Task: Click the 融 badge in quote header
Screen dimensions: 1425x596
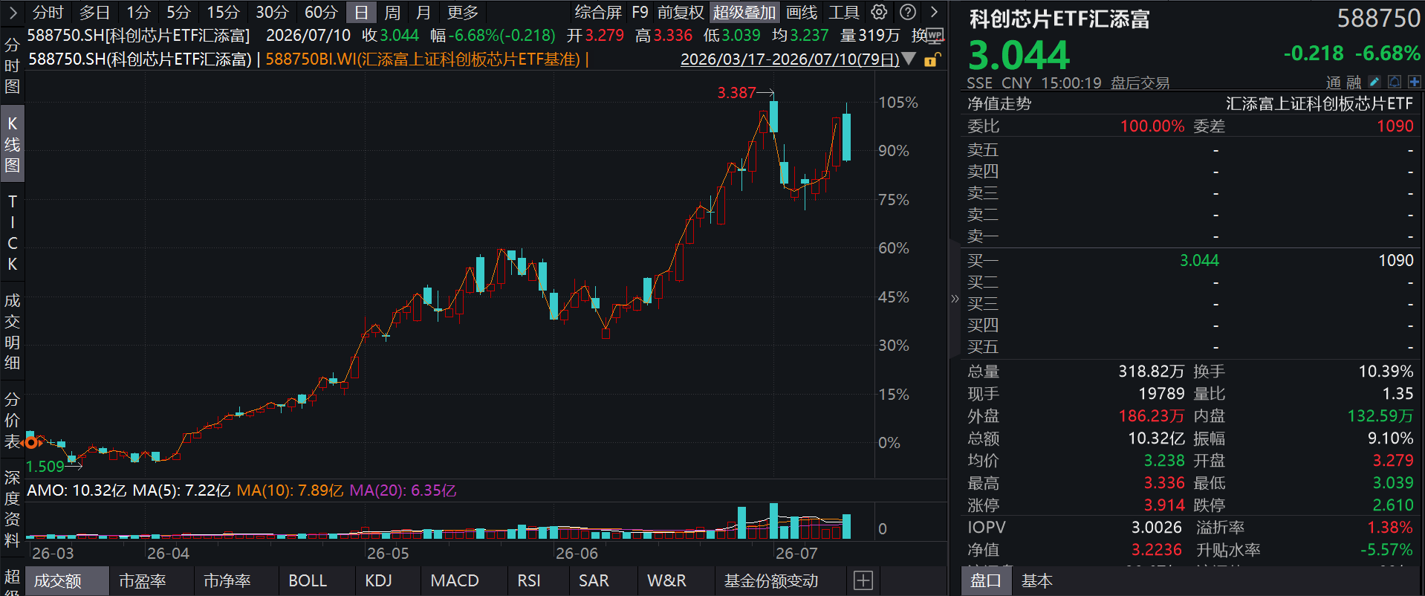Action: [x=1354, y=82]
